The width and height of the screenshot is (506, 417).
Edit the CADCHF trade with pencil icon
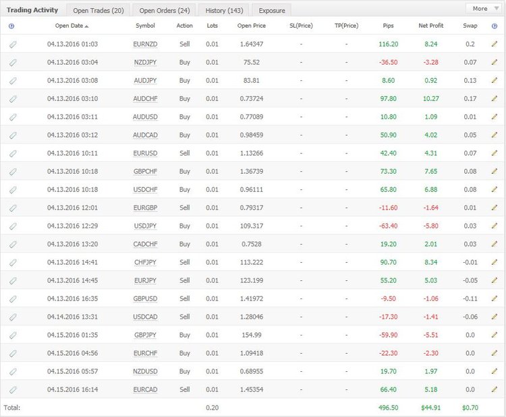[x=495, y=244]
